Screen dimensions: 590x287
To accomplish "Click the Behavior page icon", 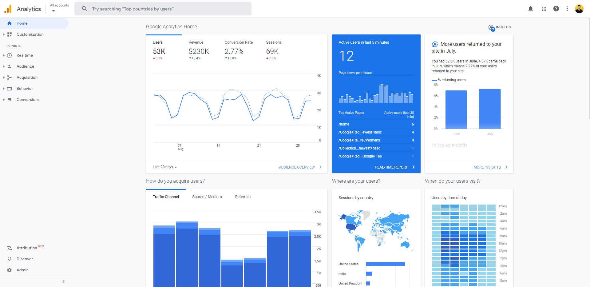I will [10, 89].
